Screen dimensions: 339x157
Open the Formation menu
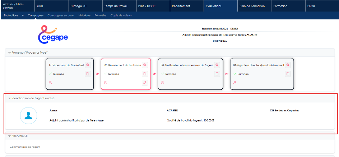click(x=288, y=6)
